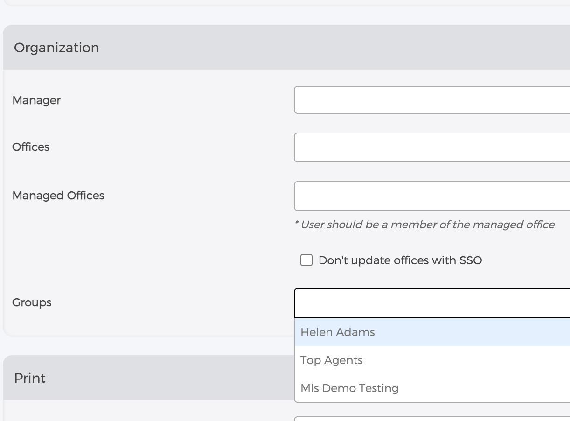The image size is (570, 421).
Task: Select Helen Adams from Groups list
Action: click(432, 332)
